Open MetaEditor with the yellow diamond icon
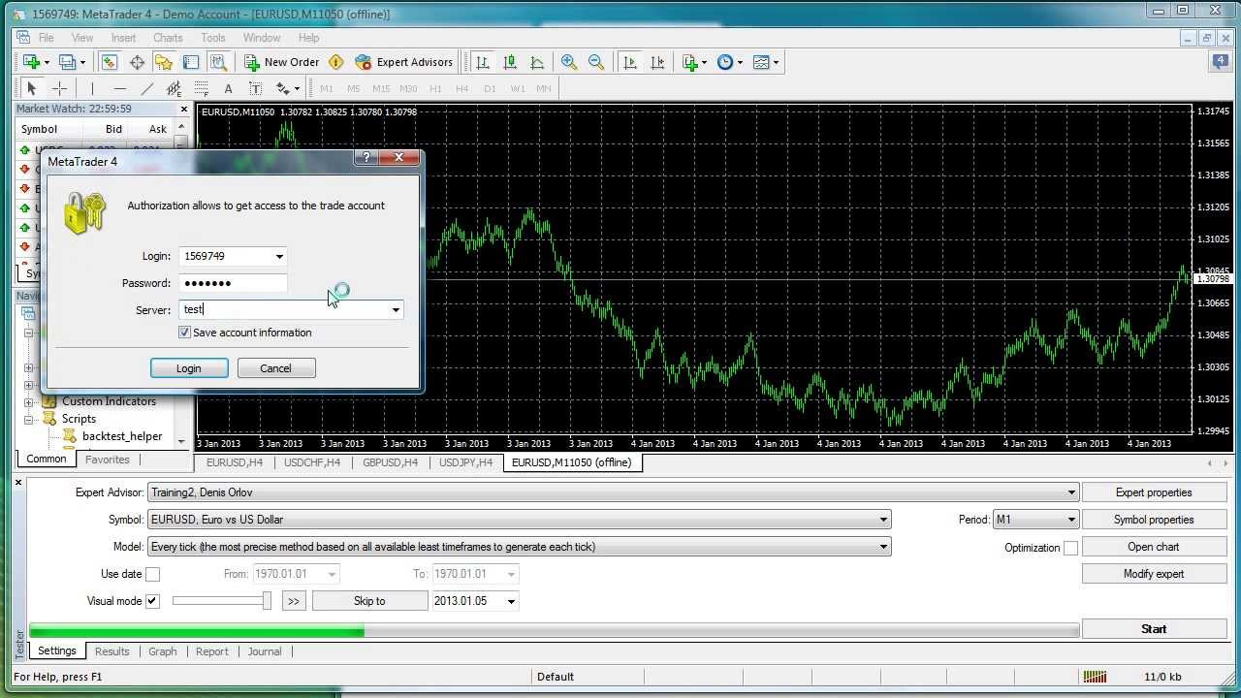Viewport: 1241px width, 698px height. (336, 62)
